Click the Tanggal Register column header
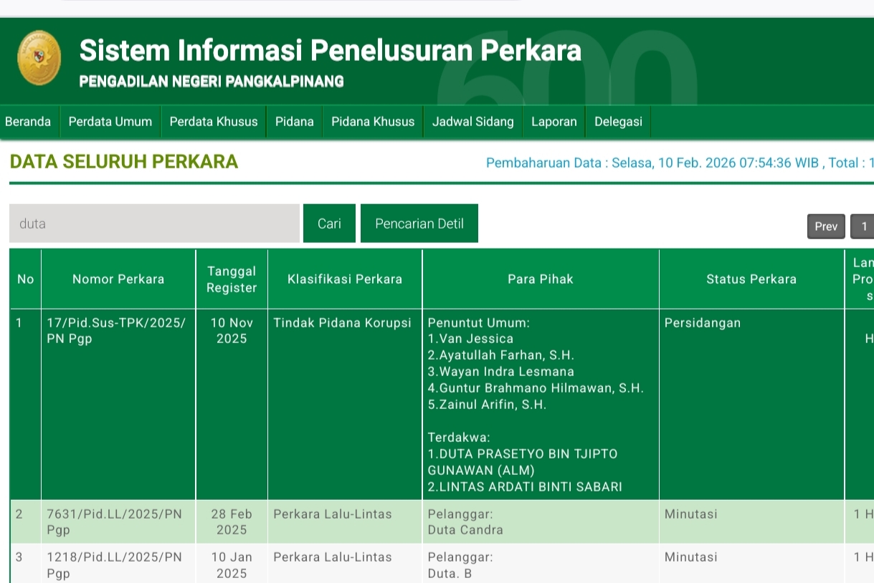Image resolution: width=874 pixels, height=583 pixels. point(232,279)
